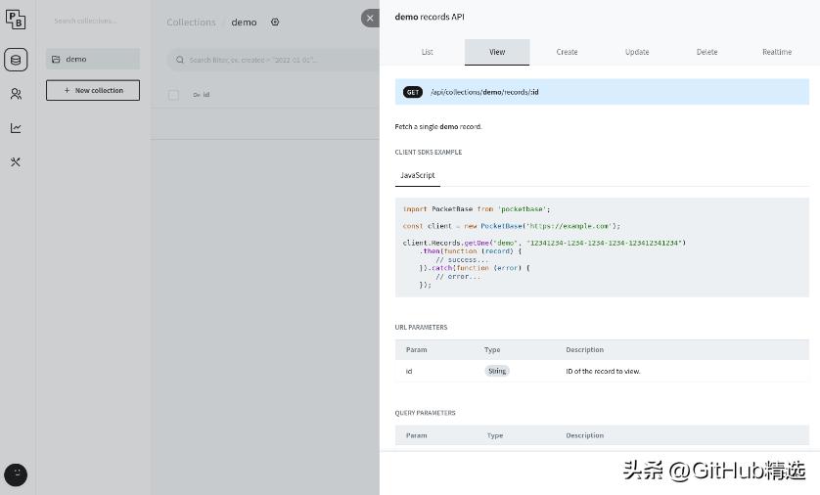
Task: Click the 'demo records API' panel title
Action: [x=430, y=17]
